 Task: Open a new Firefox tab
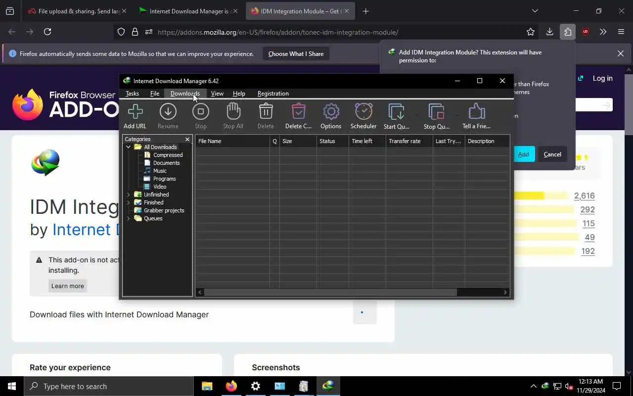(366, 11)
